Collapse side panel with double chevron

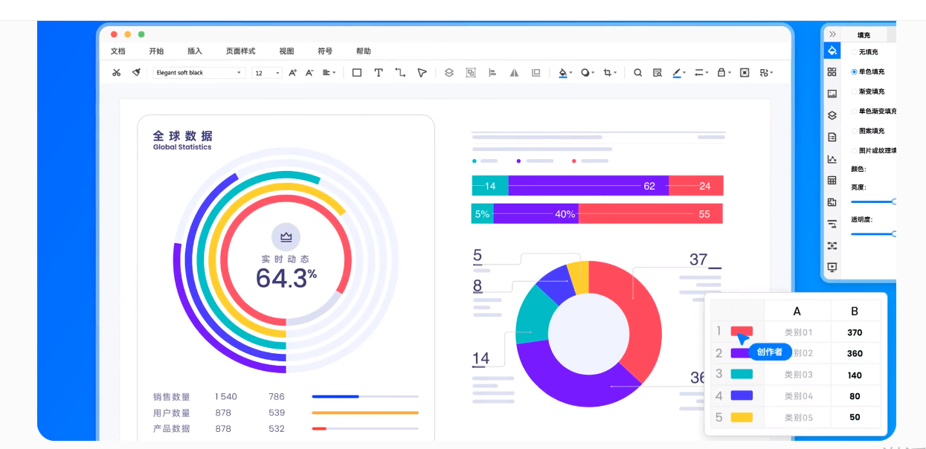click(832, 34)
